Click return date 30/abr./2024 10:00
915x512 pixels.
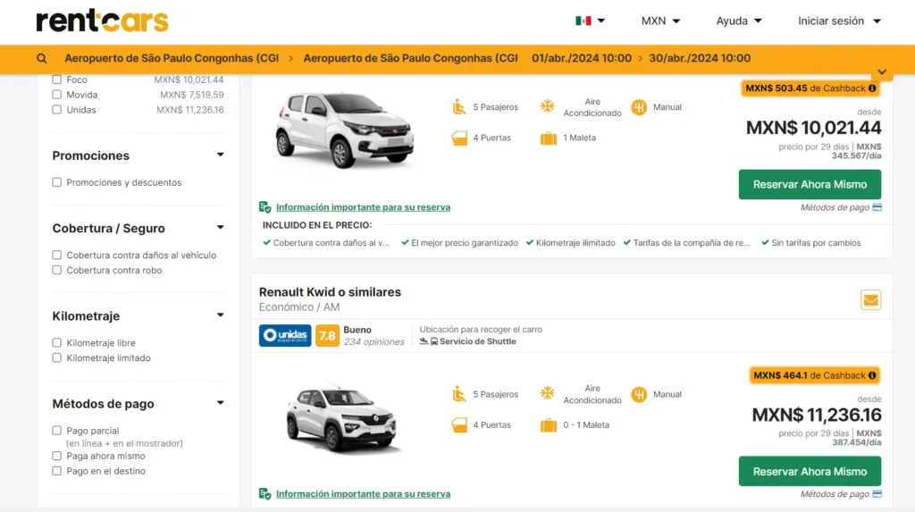click(x=700, y=58)
